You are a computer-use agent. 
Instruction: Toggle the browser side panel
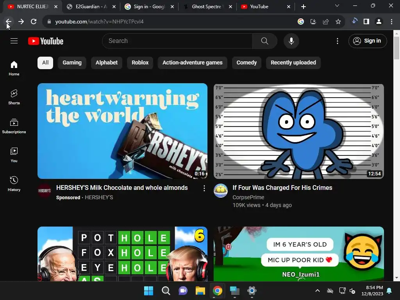point(366,22)
